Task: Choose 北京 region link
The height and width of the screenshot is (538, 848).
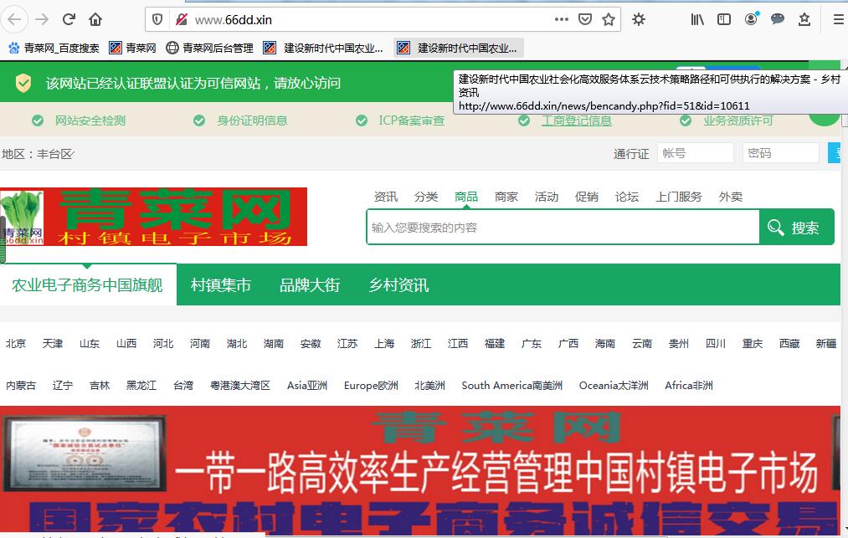Action: click(16, 343)
